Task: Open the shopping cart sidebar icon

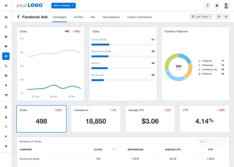Action: [6, 95]
